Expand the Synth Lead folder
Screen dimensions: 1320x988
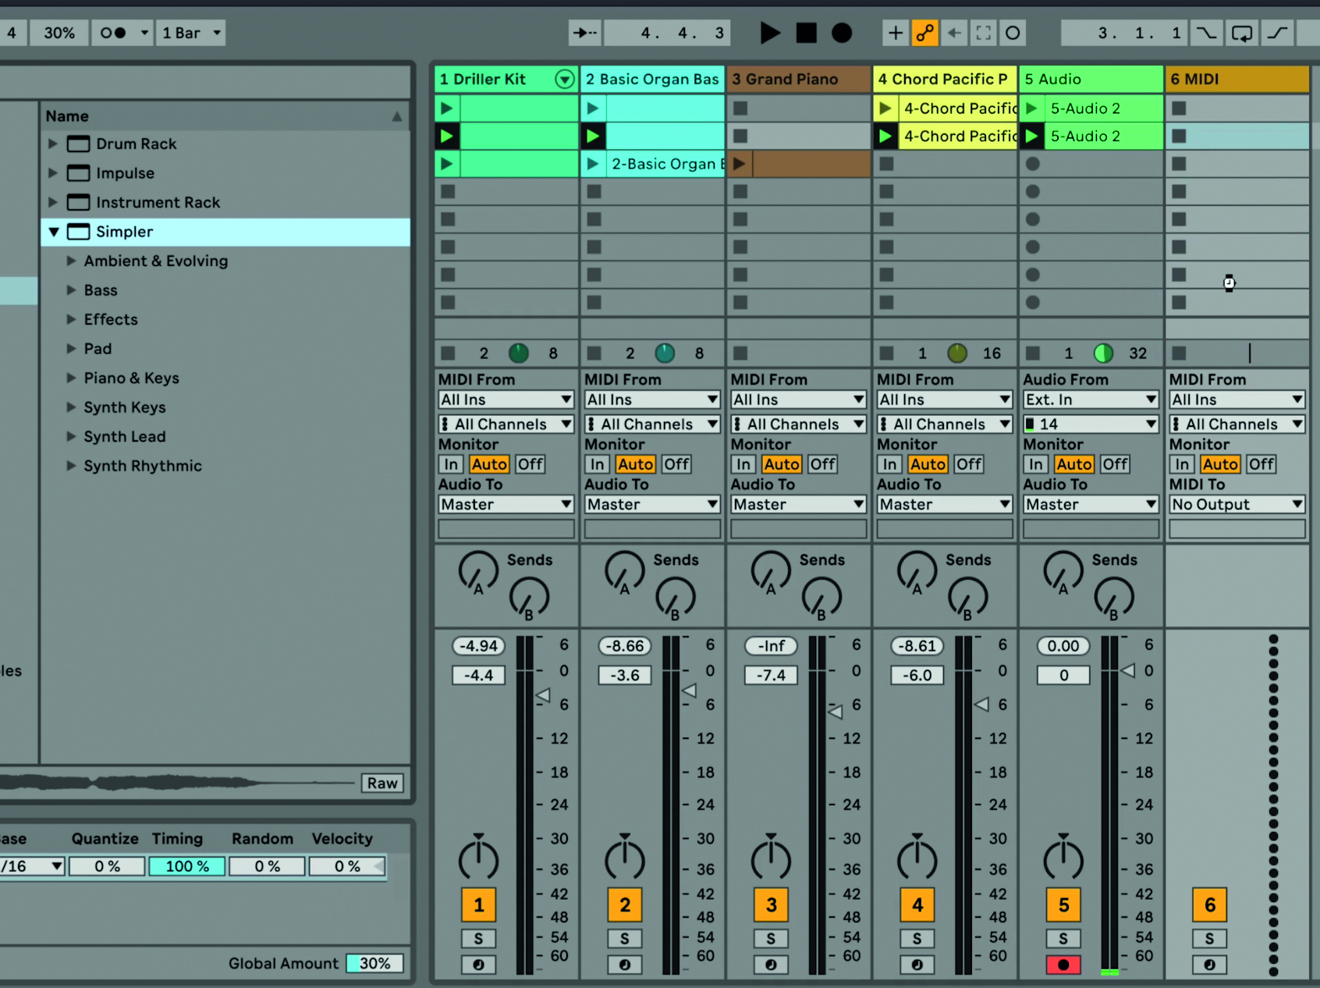click(x=71, y=436)
